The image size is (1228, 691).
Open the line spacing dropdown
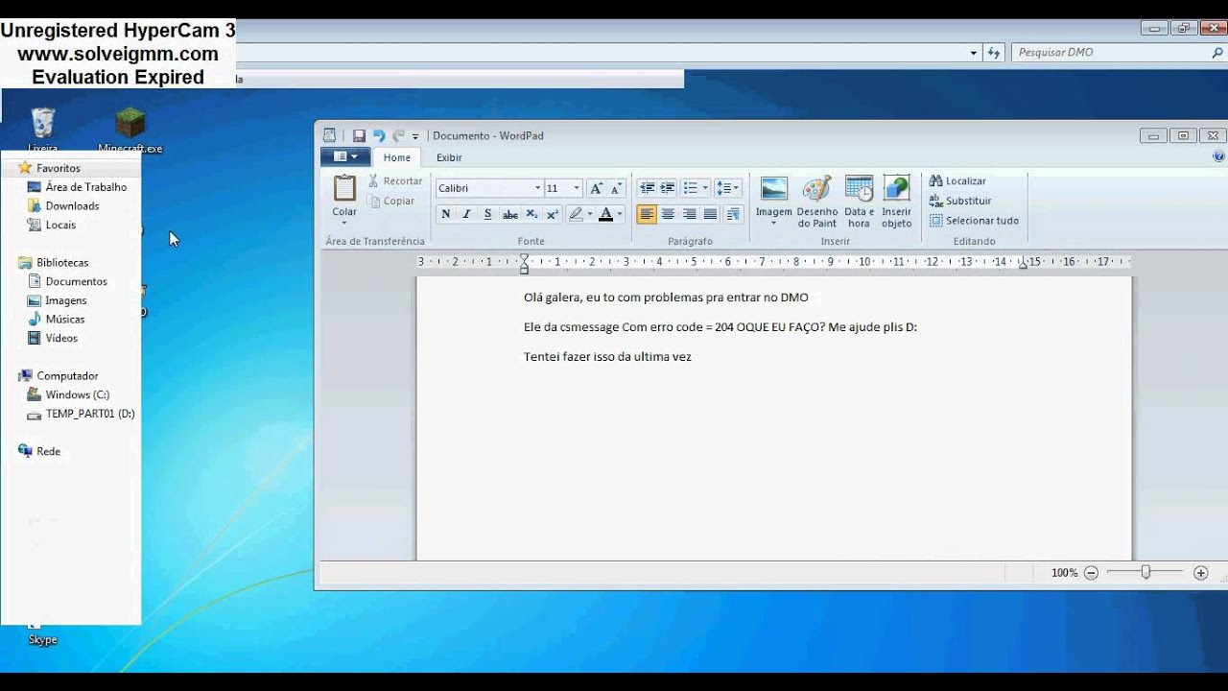tap(727, 188)
